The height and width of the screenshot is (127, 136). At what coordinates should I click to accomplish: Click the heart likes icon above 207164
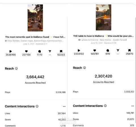[x=26, y=51]
